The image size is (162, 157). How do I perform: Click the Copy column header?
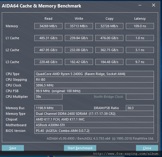[x=109, y=19]
